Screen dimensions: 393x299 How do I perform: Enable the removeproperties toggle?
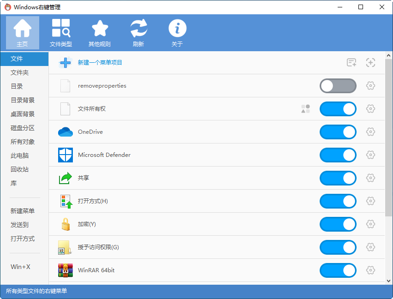338,86
